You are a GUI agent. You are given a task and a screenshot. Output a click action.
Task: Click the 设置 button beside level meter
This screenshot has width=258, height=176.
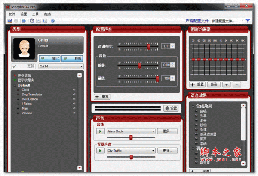pos(171,108)
